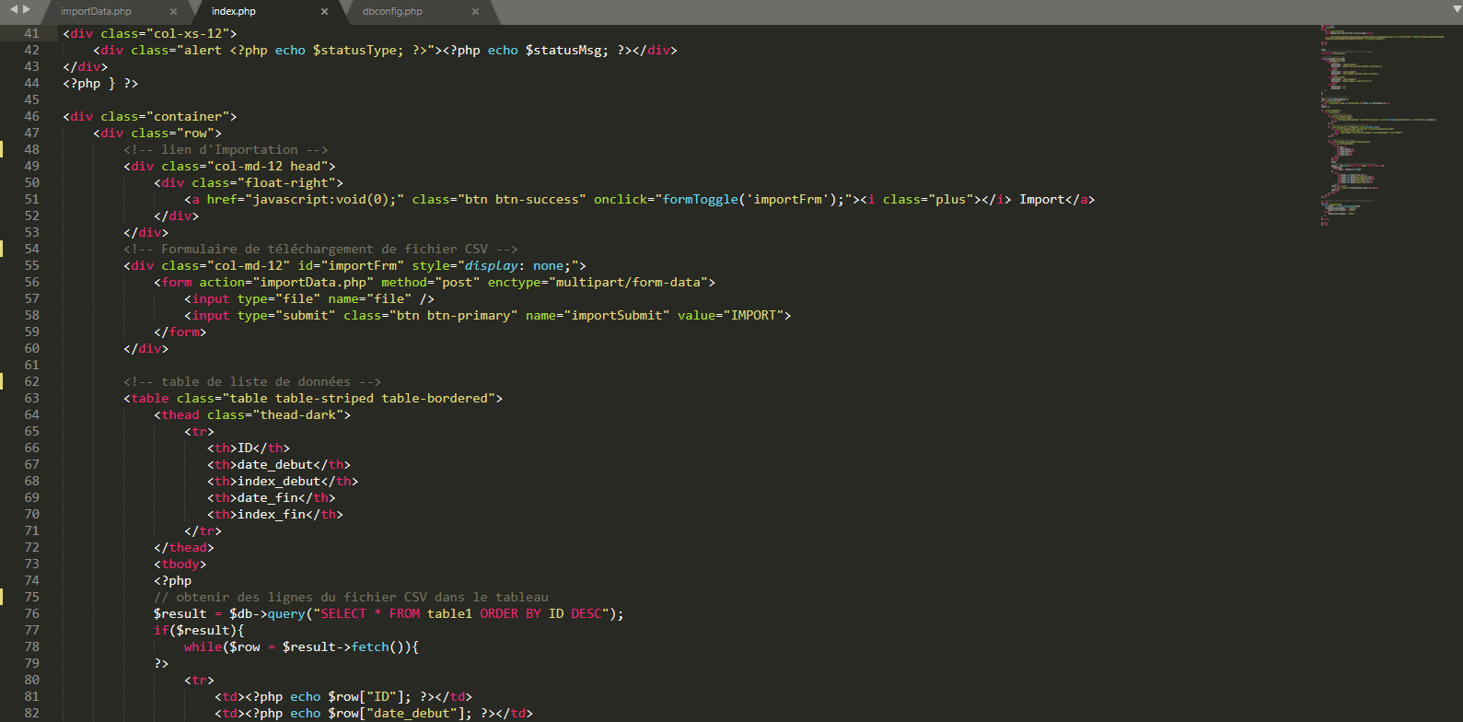Switch to the dbconfig.php tab
Image resolution: width=1463 pixels, height=722 pixels.
[x=392, y=12]
